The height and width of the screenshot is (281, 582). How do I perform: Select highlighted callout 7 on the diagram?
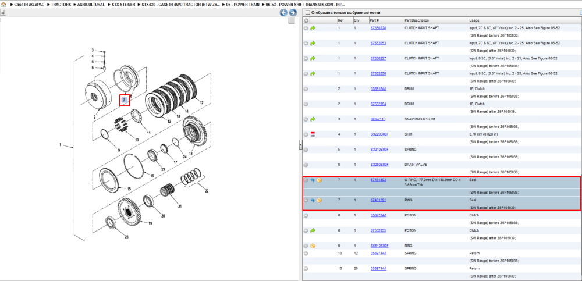125,100
